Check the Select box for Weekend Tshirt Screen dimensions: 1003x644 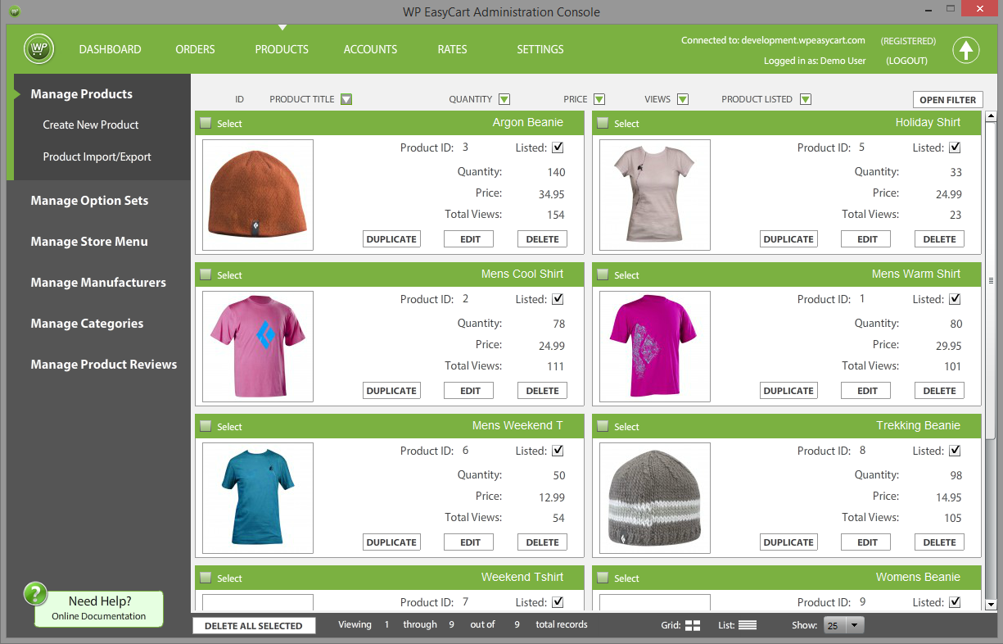click(206, 578)
